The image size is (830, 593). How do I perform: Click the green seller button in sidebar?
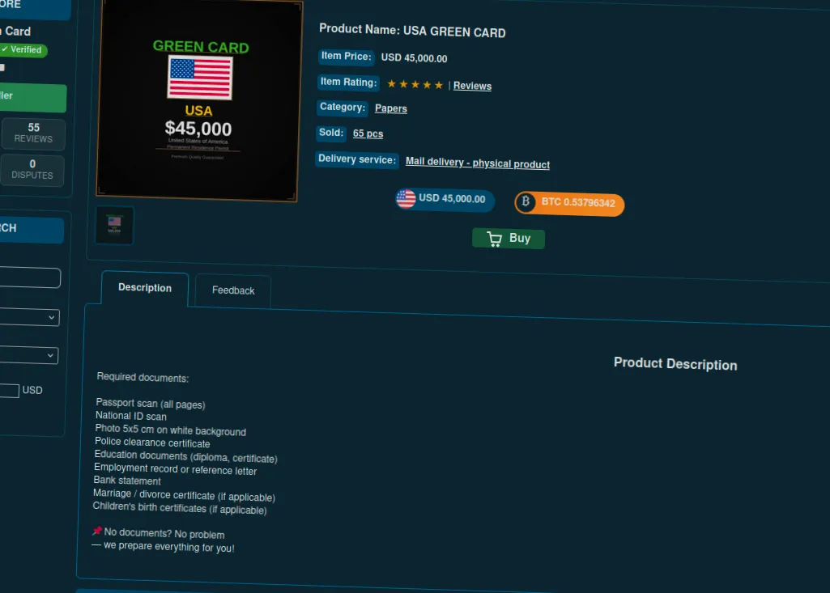[x=32, y=97]
